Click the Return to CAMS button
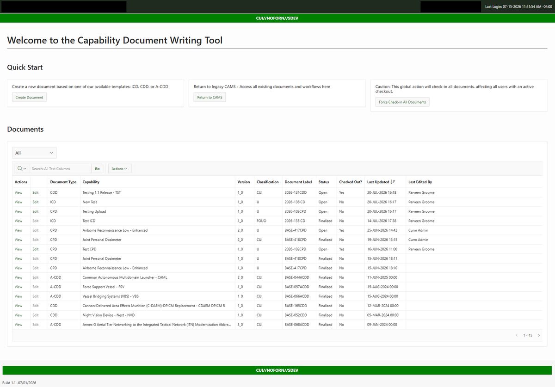The height and width of the screenshot is (387, 555). [x=210, y=98]
